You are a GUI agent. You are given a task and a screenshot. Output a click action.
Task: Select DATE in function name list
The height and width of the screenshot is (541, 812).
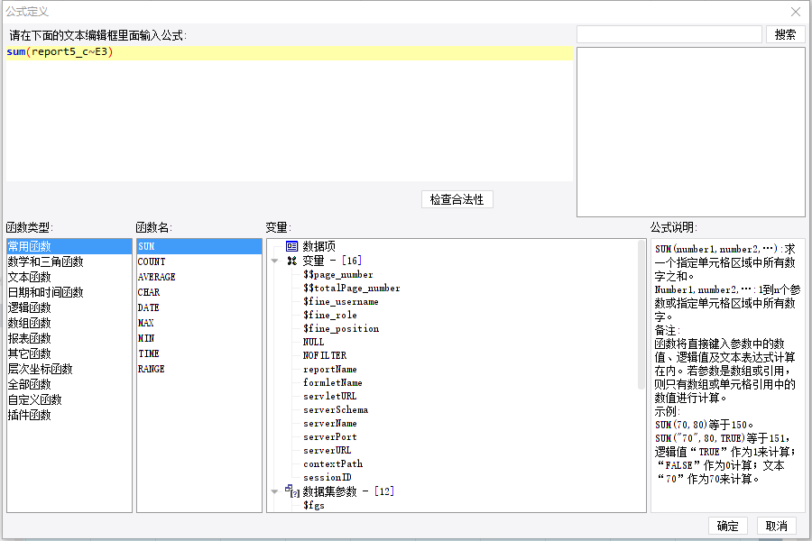coord(199,307)
